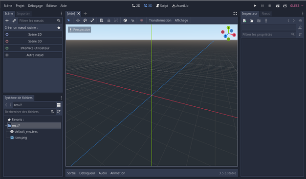Select default_env.tres in file tree
Viewport: 306px width, 179px height.
click(x=26, y=132)
